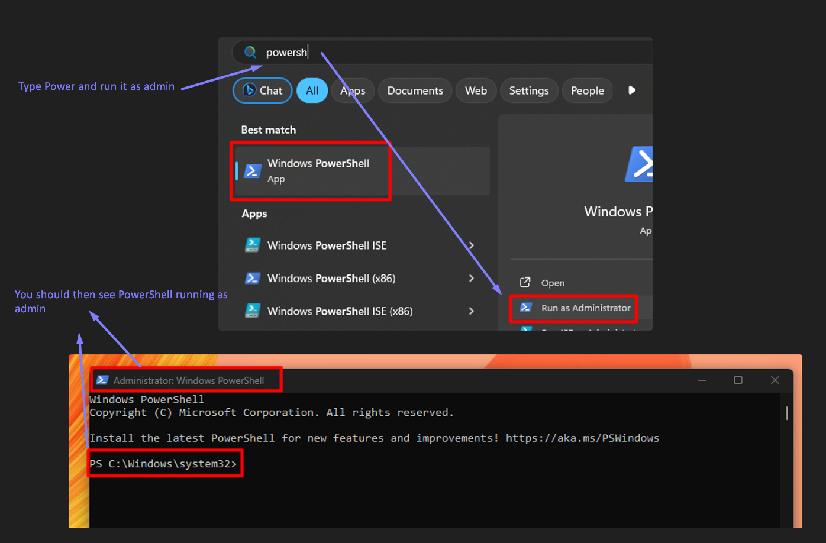The width and height of the screenshot is (826, 543).
Task: Click the Apps section heading
Action: (254, 214)
